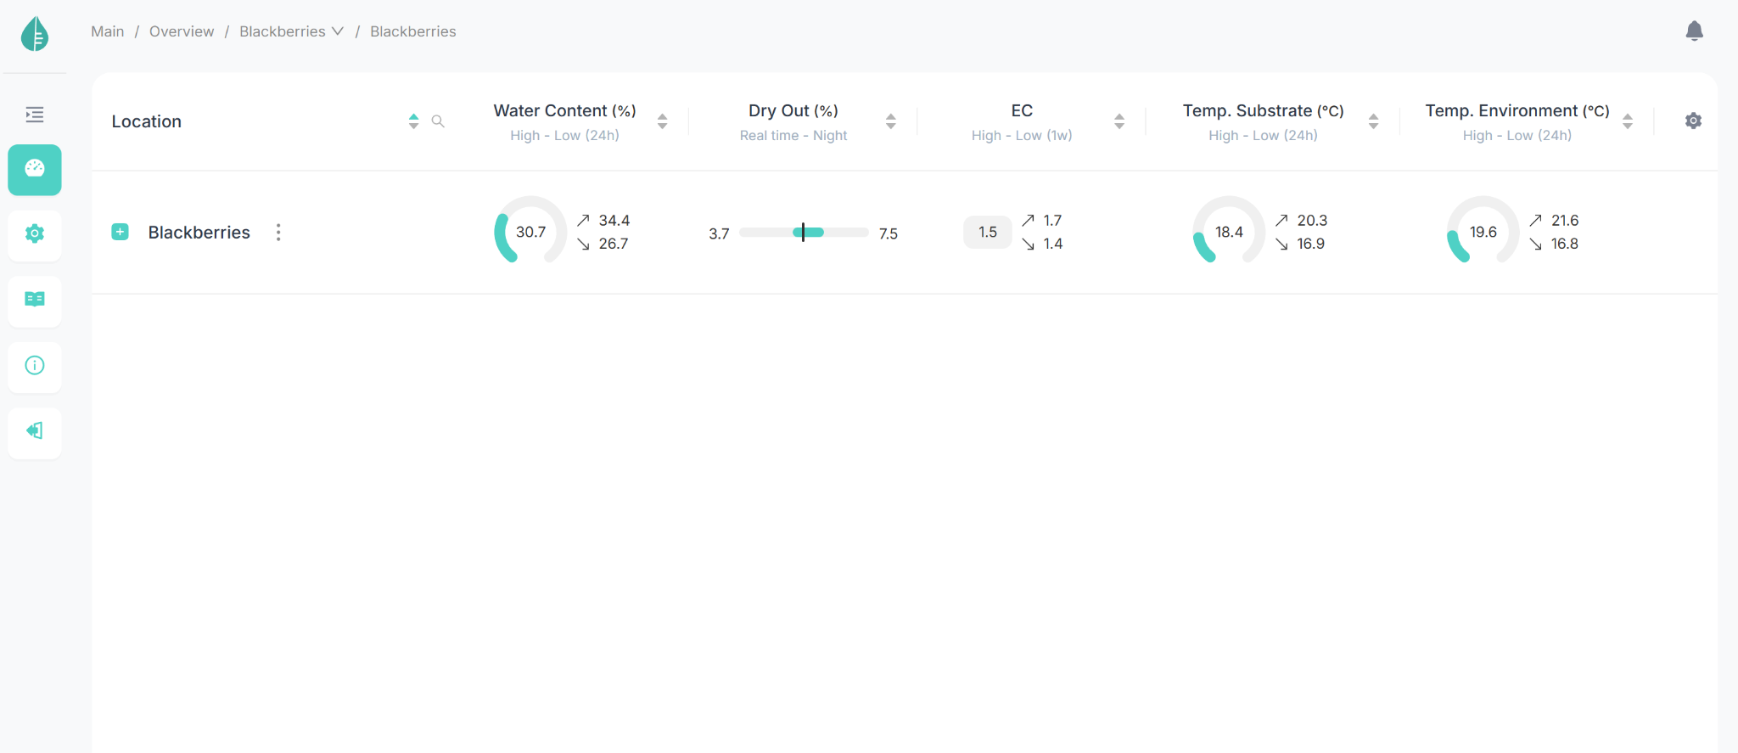Open the info circle sidebar icon

click(x=35, y=366)
